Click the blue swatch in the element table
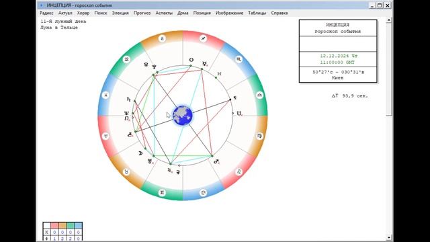Screen dimensions: 430x242 (x=79, y=226)
